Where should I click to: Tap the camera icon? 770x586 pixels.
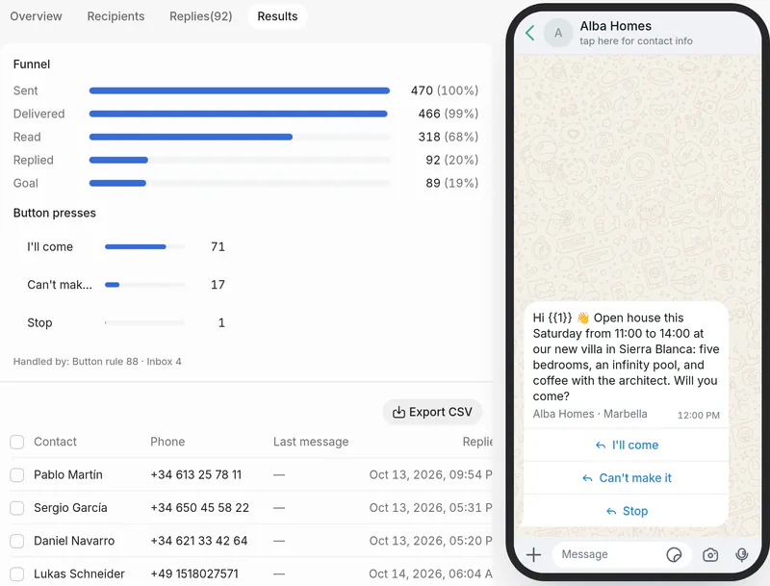click(710, 554)
